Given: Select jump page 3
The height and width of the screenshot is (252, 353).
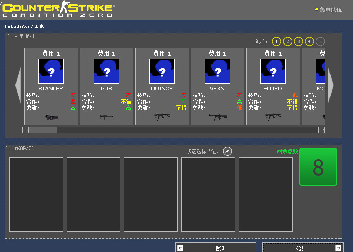Looking at the screenshot, I should [298, 41].
